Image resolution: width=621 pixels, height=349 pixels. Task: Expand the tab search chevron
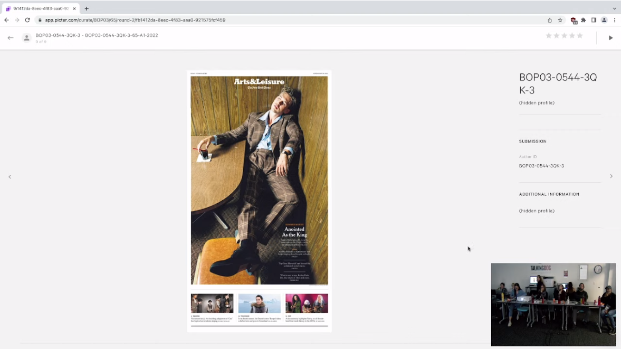[x=614, y=8]
